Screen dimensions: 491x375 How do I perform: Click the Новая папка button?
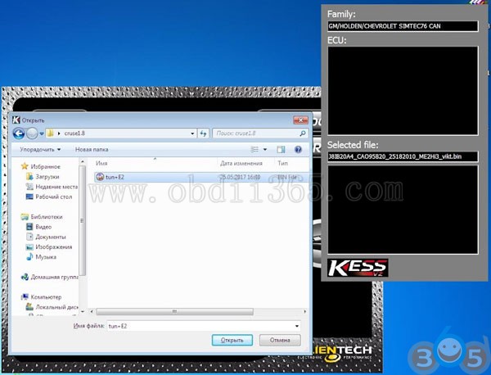point(92,150)
